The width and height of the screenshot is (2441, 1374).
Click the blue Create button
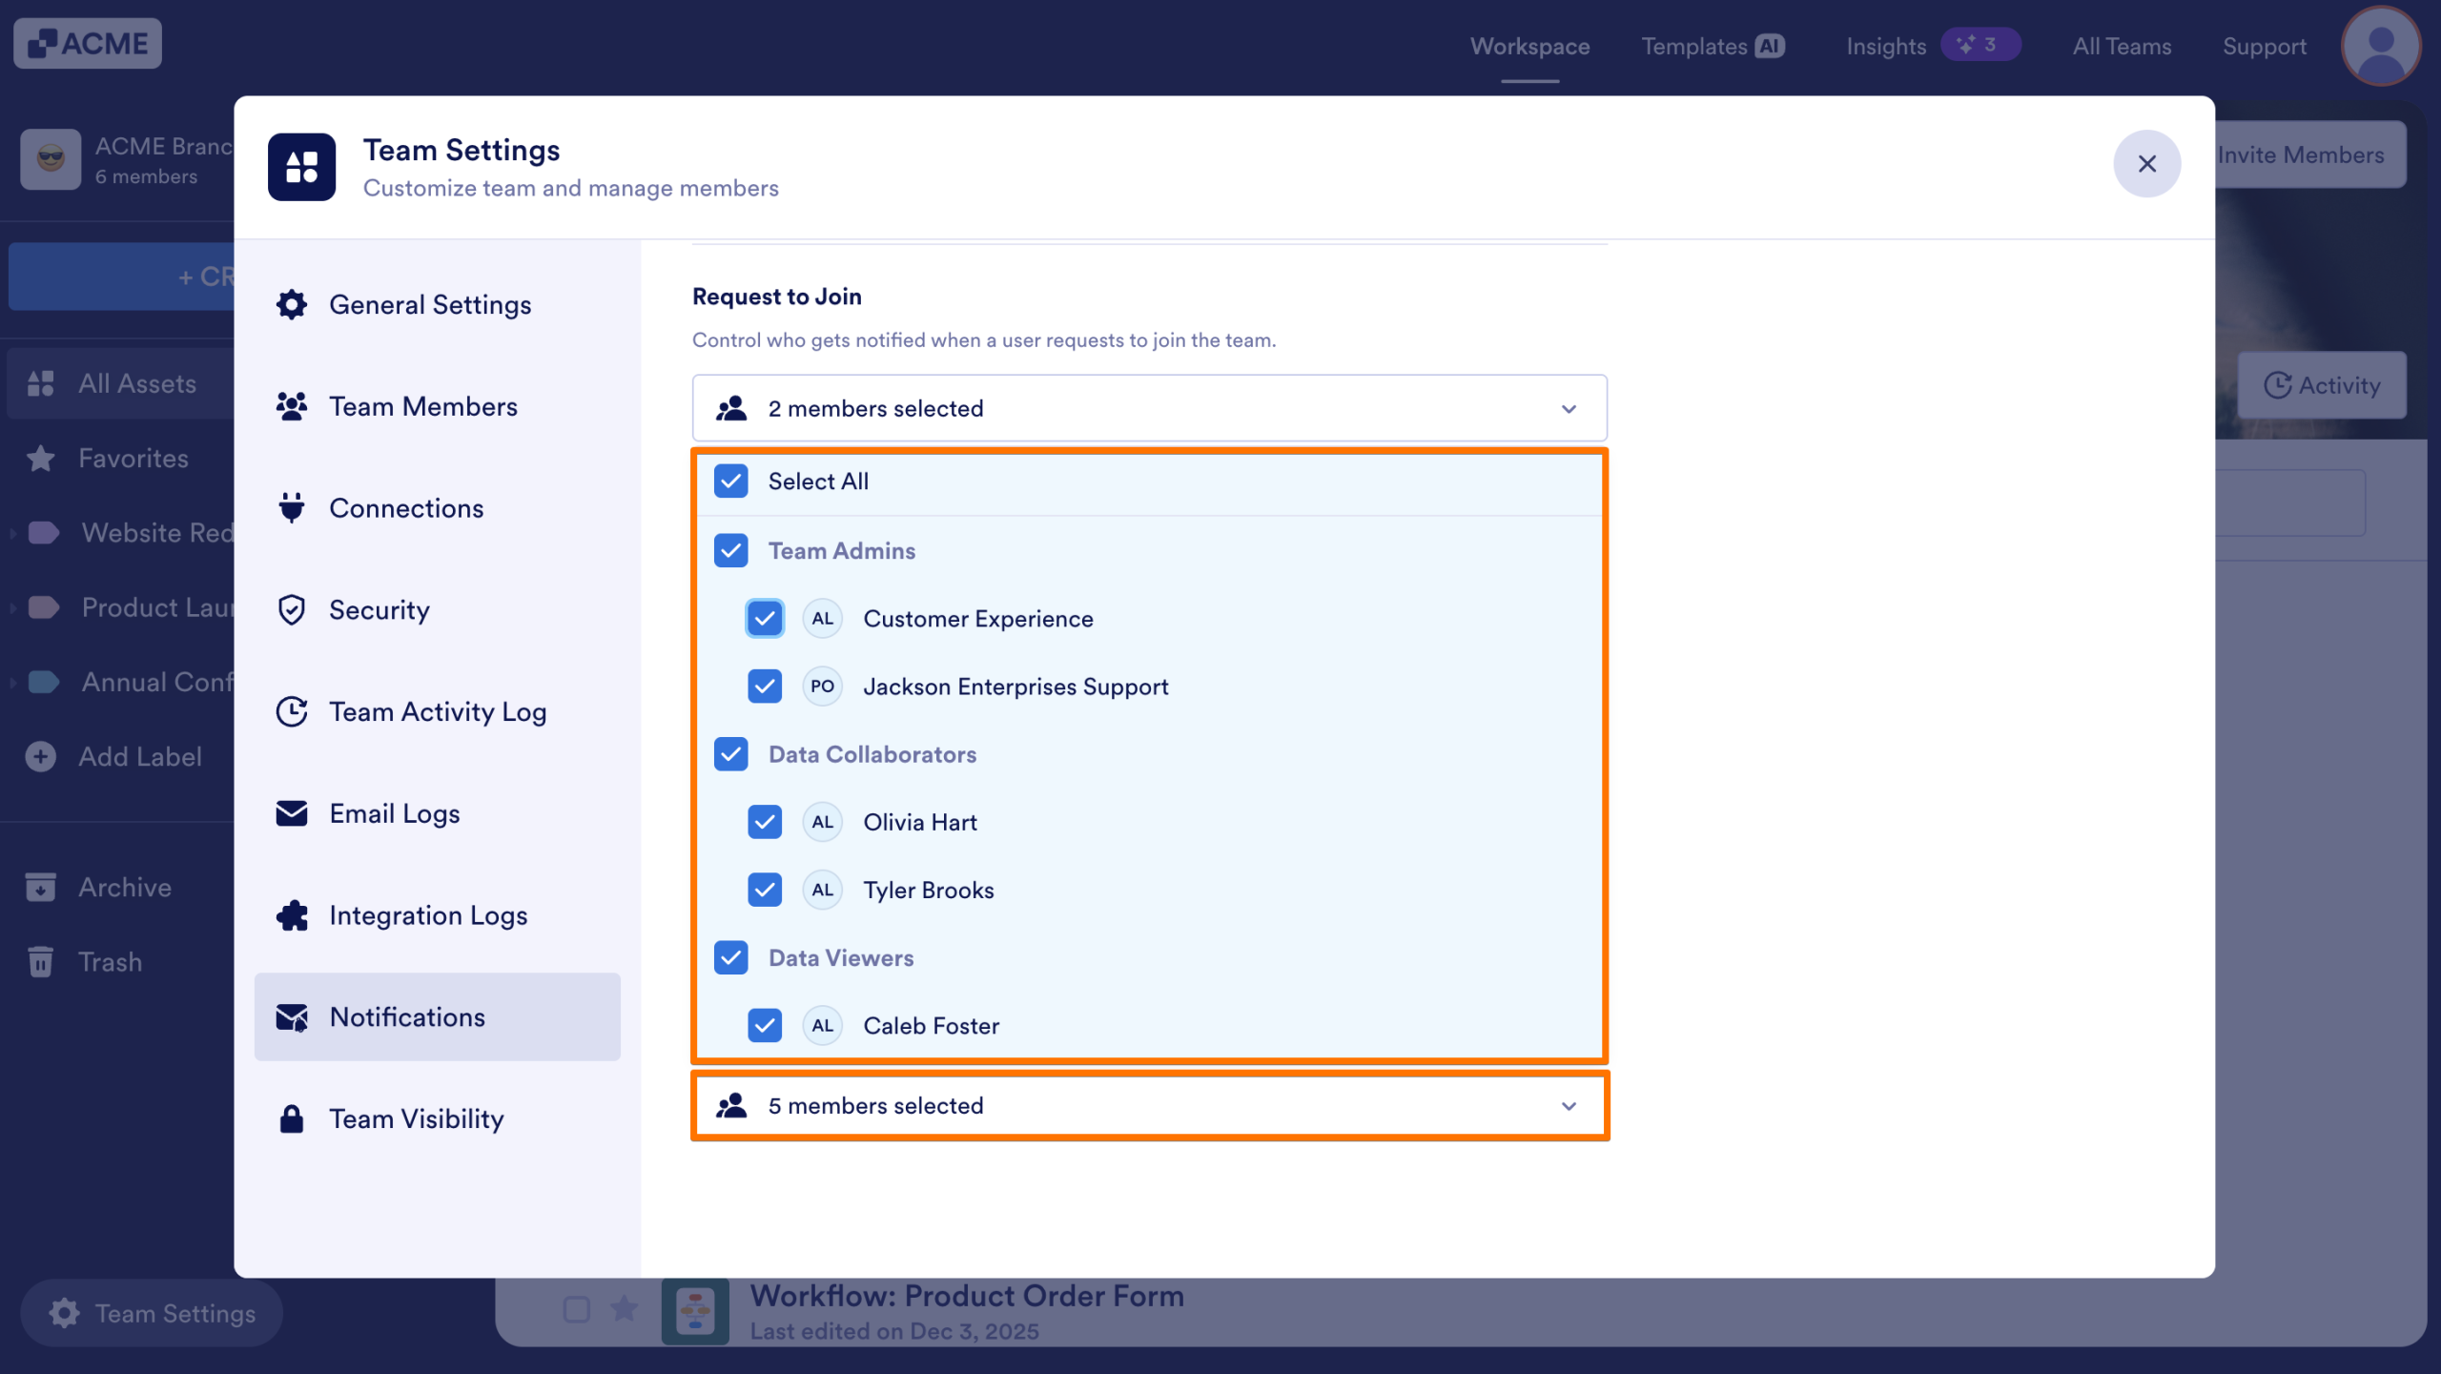(x=121, y=277)
